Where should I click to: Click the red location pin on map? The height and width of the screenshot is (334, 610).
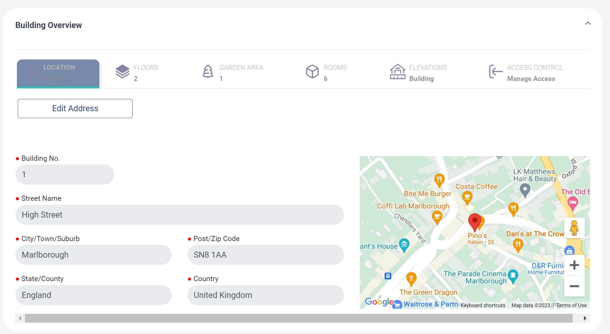tap(475, 221)
